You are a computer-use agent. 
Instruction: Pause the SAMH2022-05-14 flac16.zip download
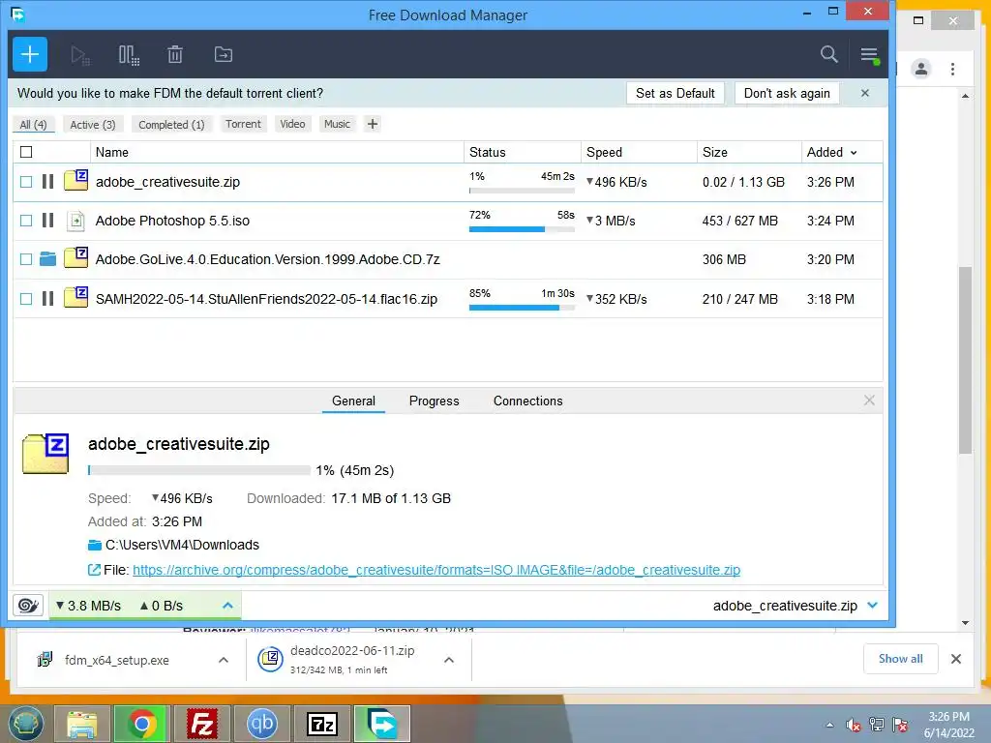pyautogui.click(x=48, y=298)
